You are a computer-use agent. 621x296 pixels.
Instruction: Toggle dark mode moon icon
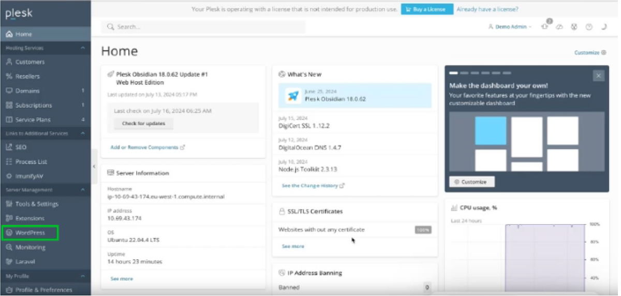(603, 27)
